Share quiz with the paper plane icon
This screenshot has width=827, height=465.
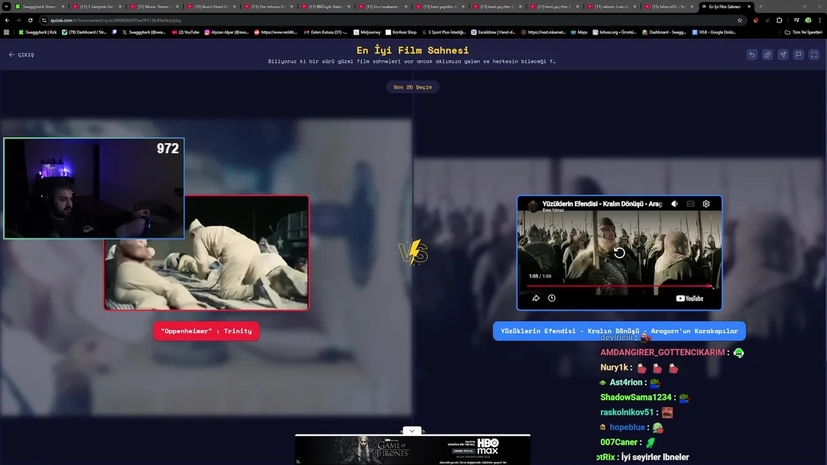(x=783, y=55)
